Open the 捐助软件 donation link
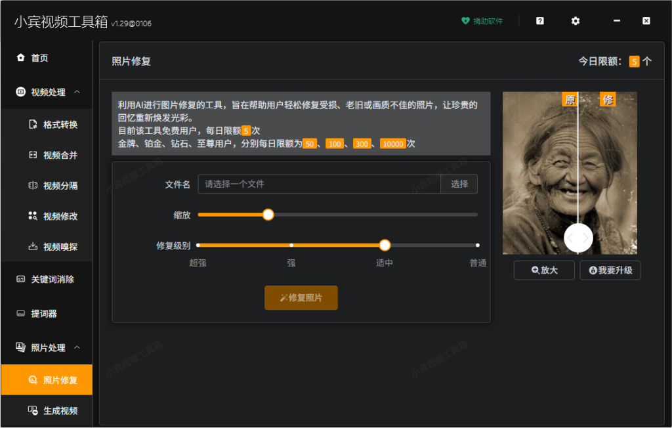Viewport: 672px width, 428px height. pos(482,21)
